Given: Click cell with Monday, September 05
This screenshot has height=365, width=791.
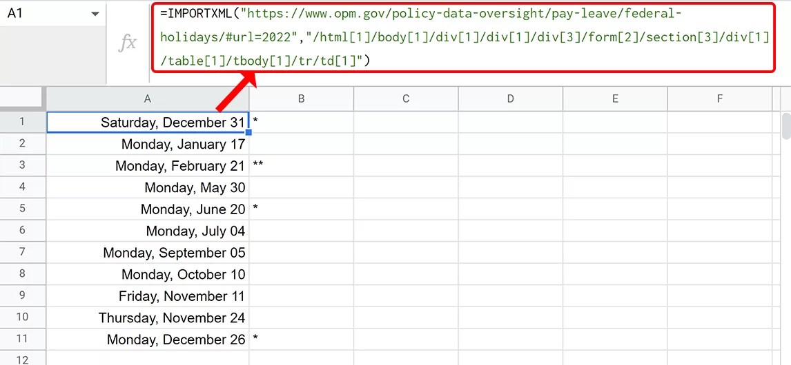Looking at the screenshot, I should point(147,252).
